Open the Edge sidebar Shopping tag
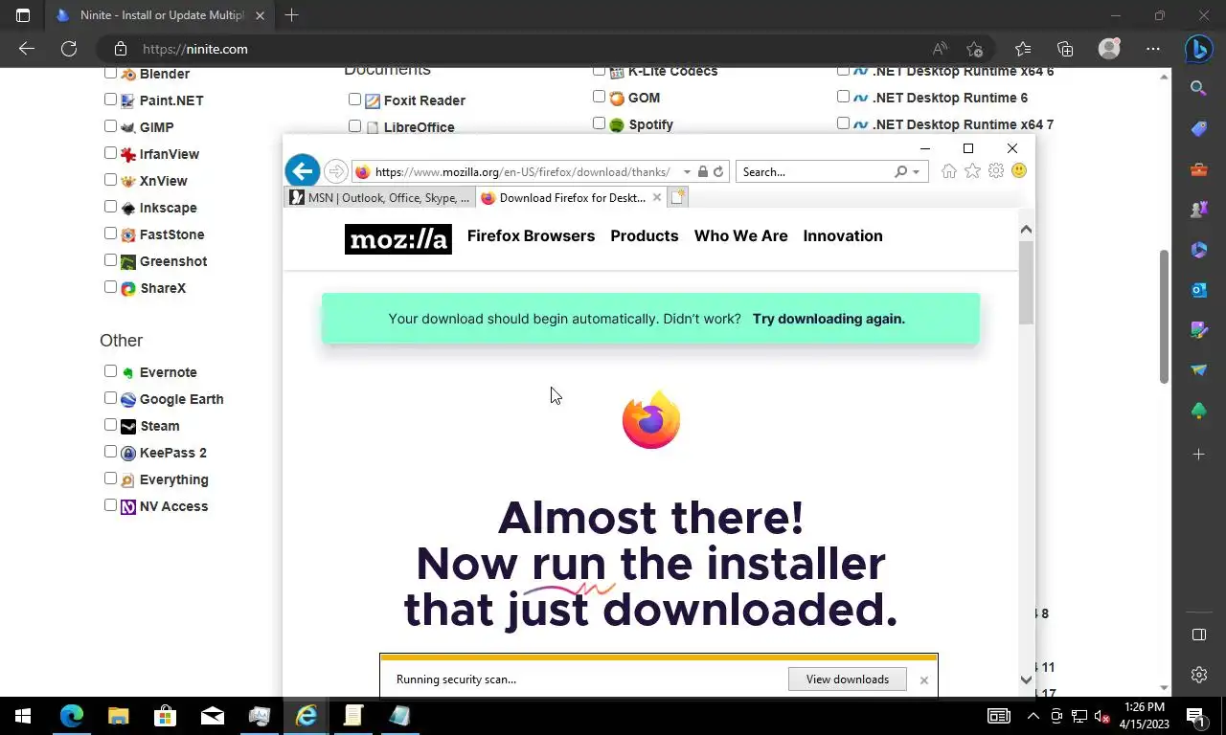This screenshot has height=735, width=1226. coord(1198,129)
